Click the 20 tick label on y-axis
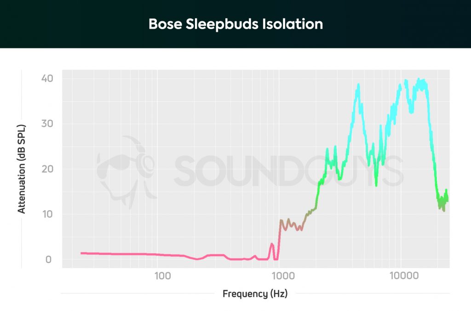471x311 pixels. 47,169
